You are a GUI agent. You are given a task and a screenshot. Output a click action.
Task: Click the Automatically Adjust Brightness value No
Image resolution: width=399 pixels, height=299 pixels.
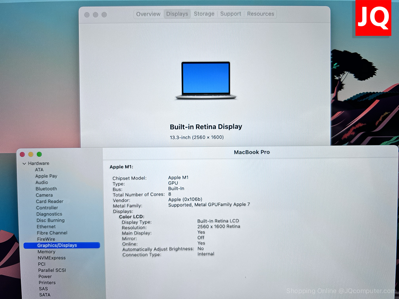point(200,249)
